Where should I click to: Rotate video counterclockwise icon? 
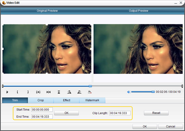(x=79, y=92)
